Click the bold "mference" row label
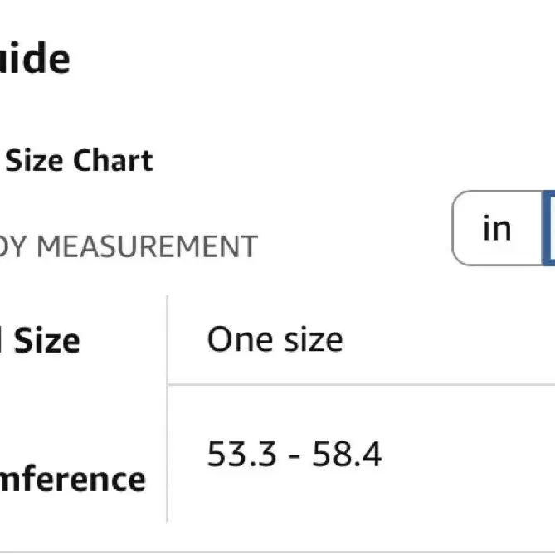 72,480
